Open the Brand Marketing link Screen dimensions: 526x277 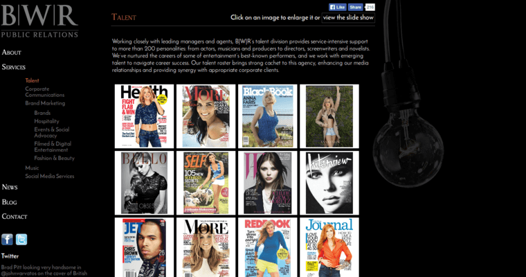(45, 103)
